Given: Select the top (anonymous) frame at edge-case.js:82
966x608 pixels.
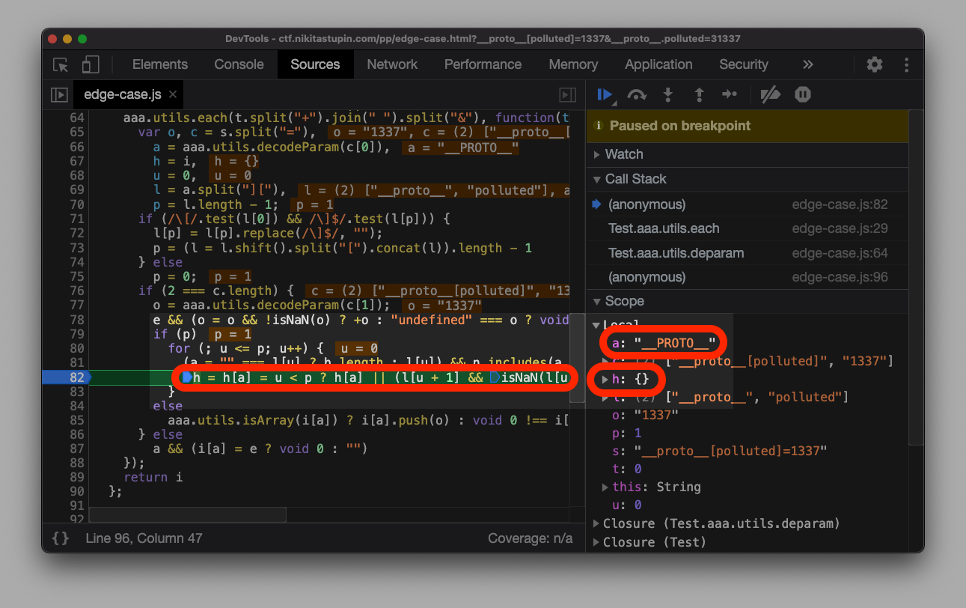Looking at the screenshot, I should [748, 204].
